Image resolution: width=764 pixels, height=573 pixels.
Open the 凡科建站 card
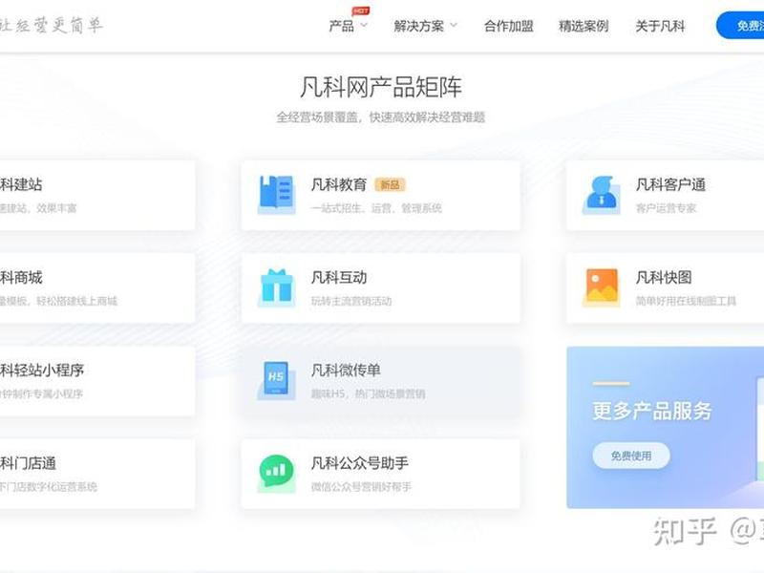coord(97,196)
